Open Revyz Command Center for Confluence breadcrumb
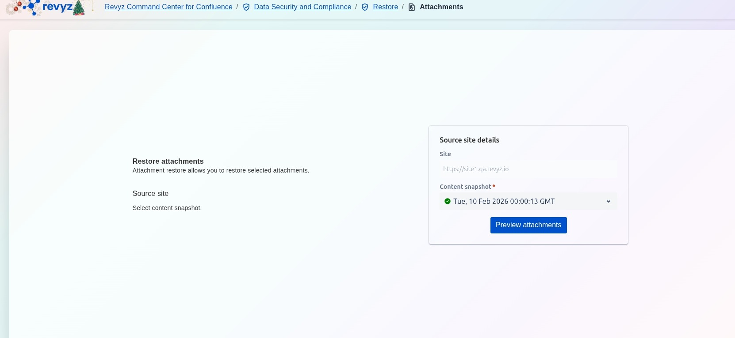 tap(168, 7)
